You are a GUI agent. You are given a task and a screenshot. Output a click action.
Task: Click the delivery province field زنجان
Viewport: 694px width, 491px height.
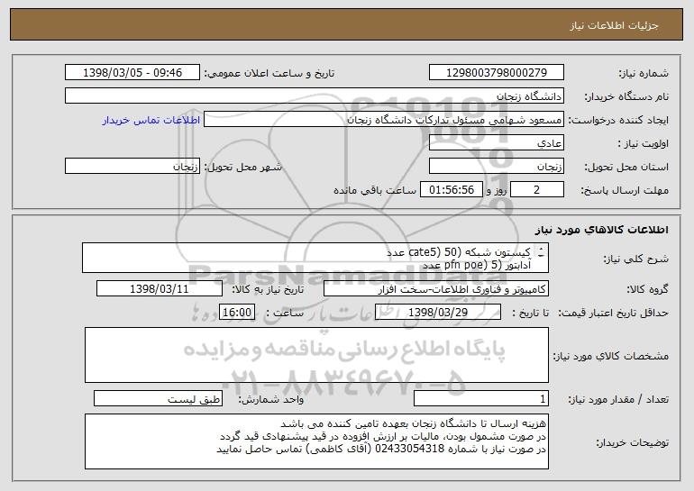[496, 167]
